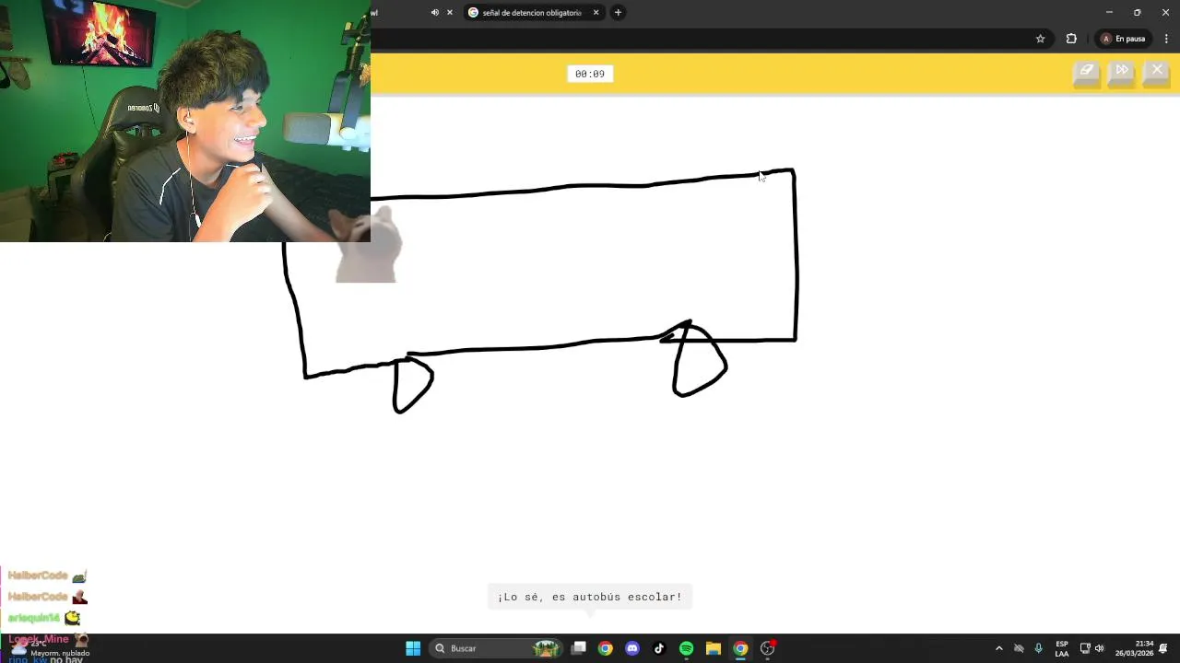
Task: Open the first Chrome taskbar icon
Action: 605,648
